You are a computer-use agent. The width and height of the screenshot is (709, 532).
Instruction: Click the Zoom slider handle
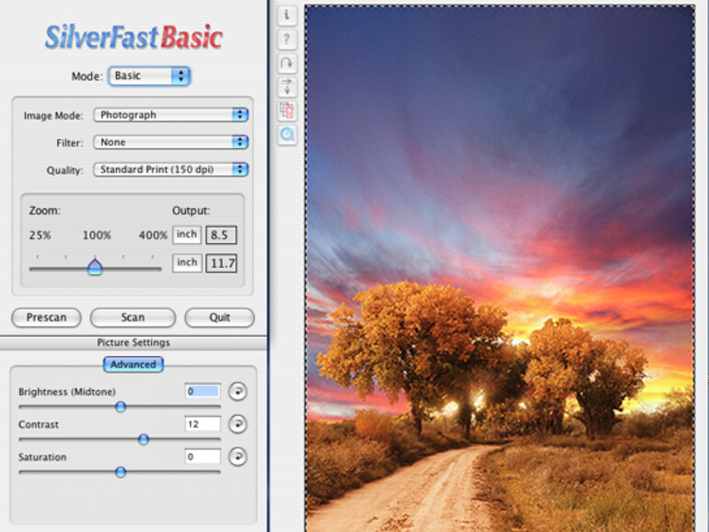95,267
